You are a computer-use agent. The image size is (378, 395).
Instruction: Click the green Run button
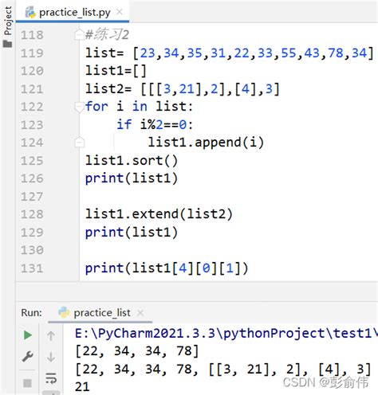coord(28,335)
